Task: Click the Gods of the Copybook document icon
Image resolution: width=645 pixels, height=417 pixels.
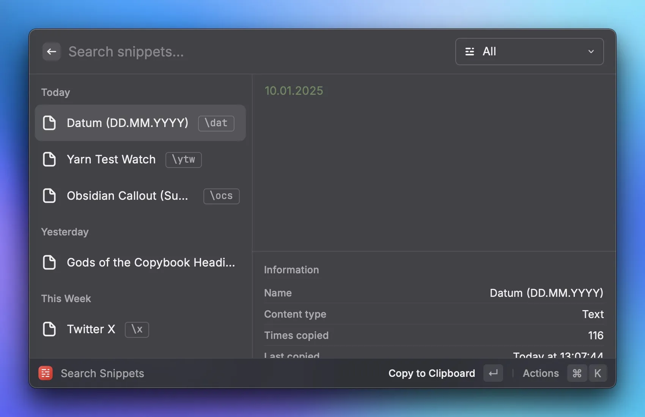Action: tap(49, 262)
